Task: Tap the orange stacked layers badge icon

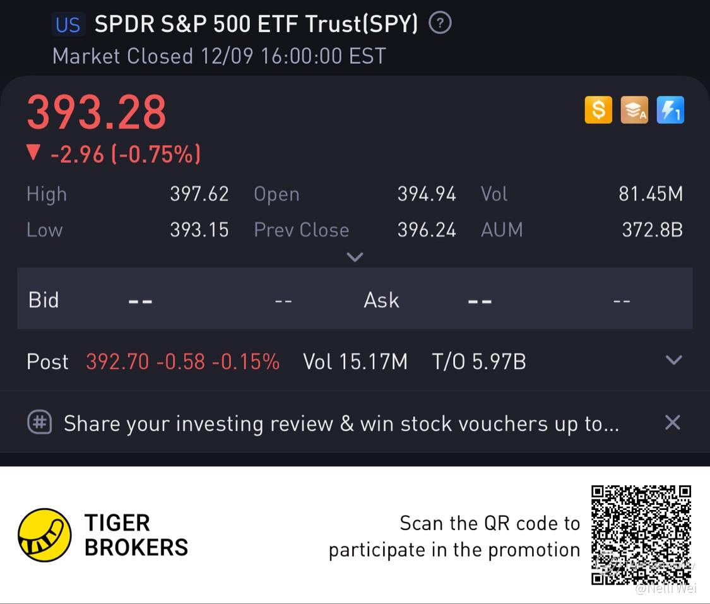Action: pyautogui.click(x=634, y=110)
